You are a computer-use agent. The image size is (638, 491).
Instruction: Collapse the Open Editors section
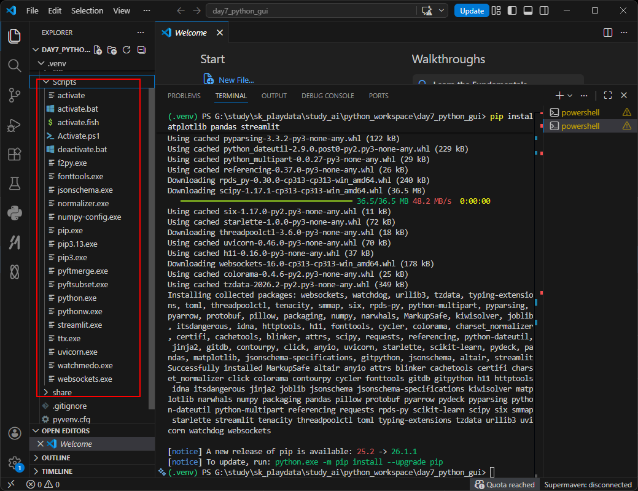click(x=92, y=431)
